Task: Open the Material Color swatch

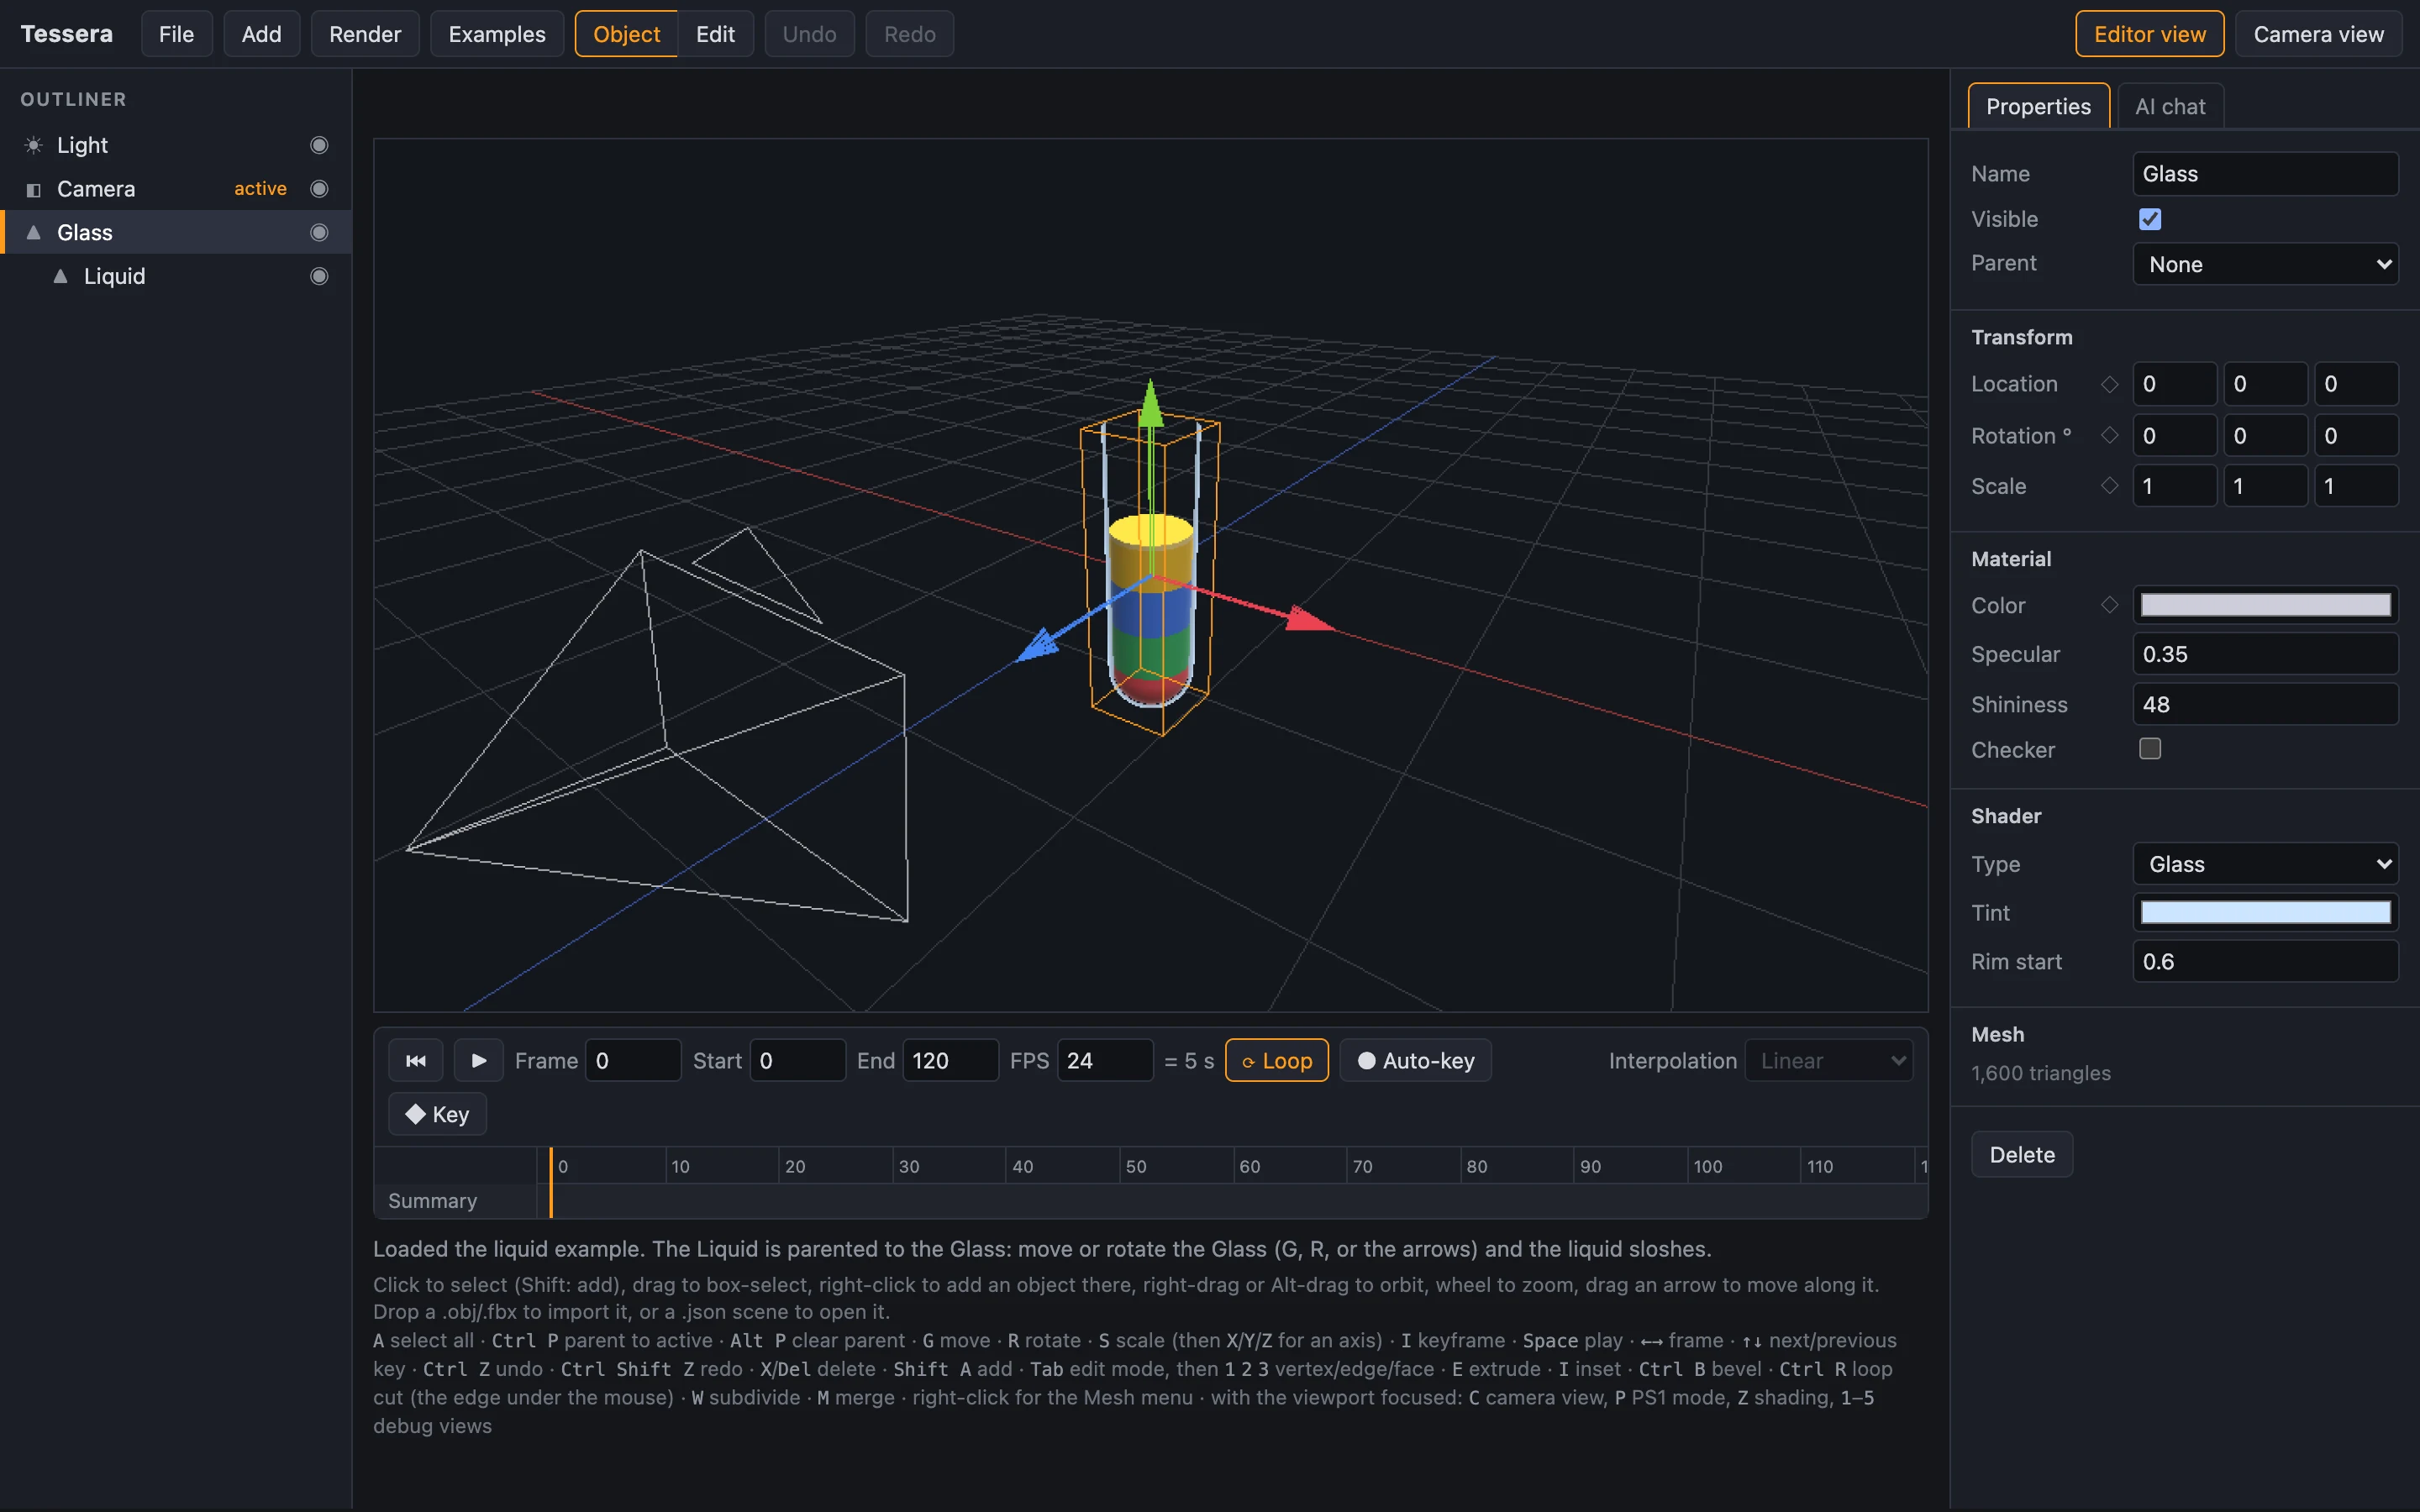Action: (x=2265, y=605)
